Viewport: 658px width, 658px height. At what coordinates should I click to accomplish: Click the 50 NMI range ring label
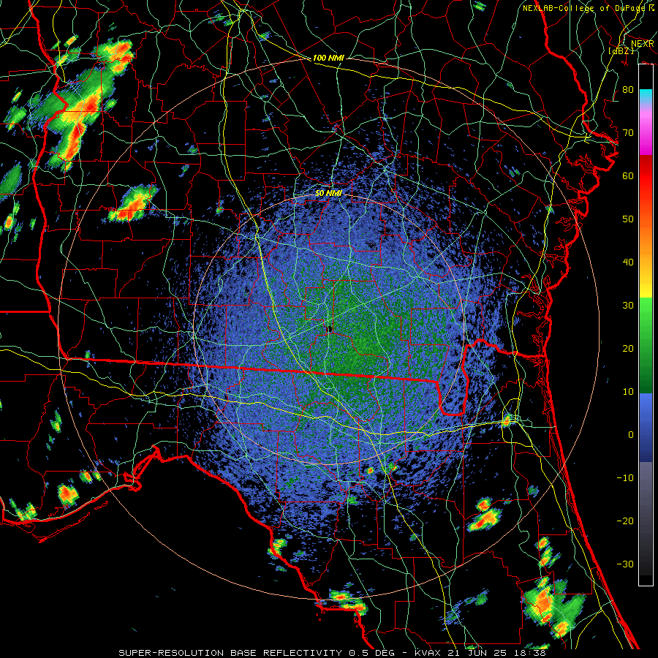[x=328, y=193]
